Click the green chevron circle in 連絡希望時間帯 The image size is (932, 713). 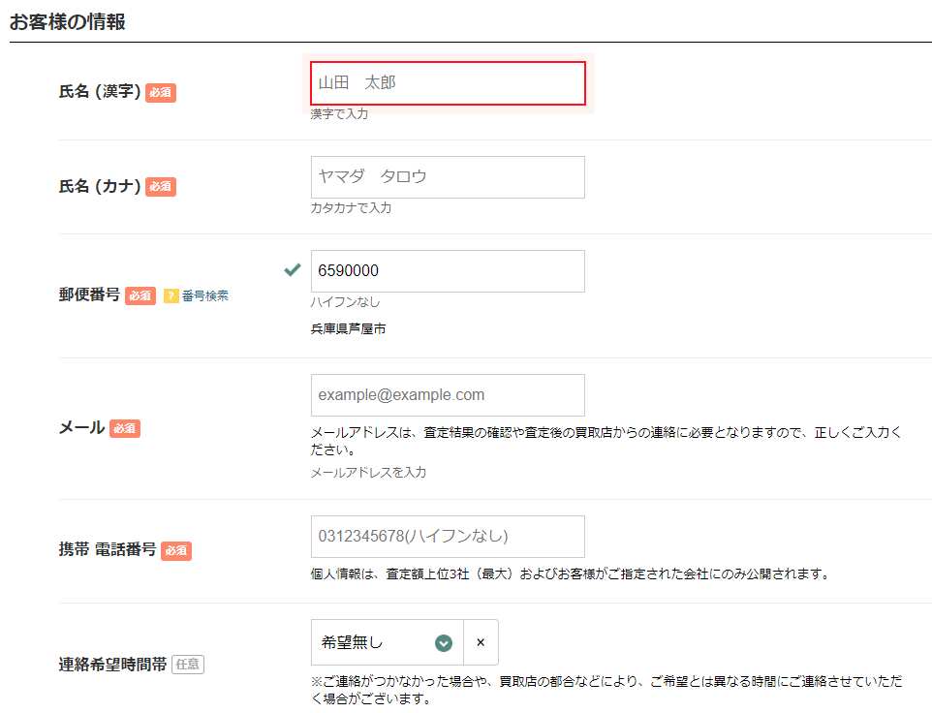click(444, 642)
